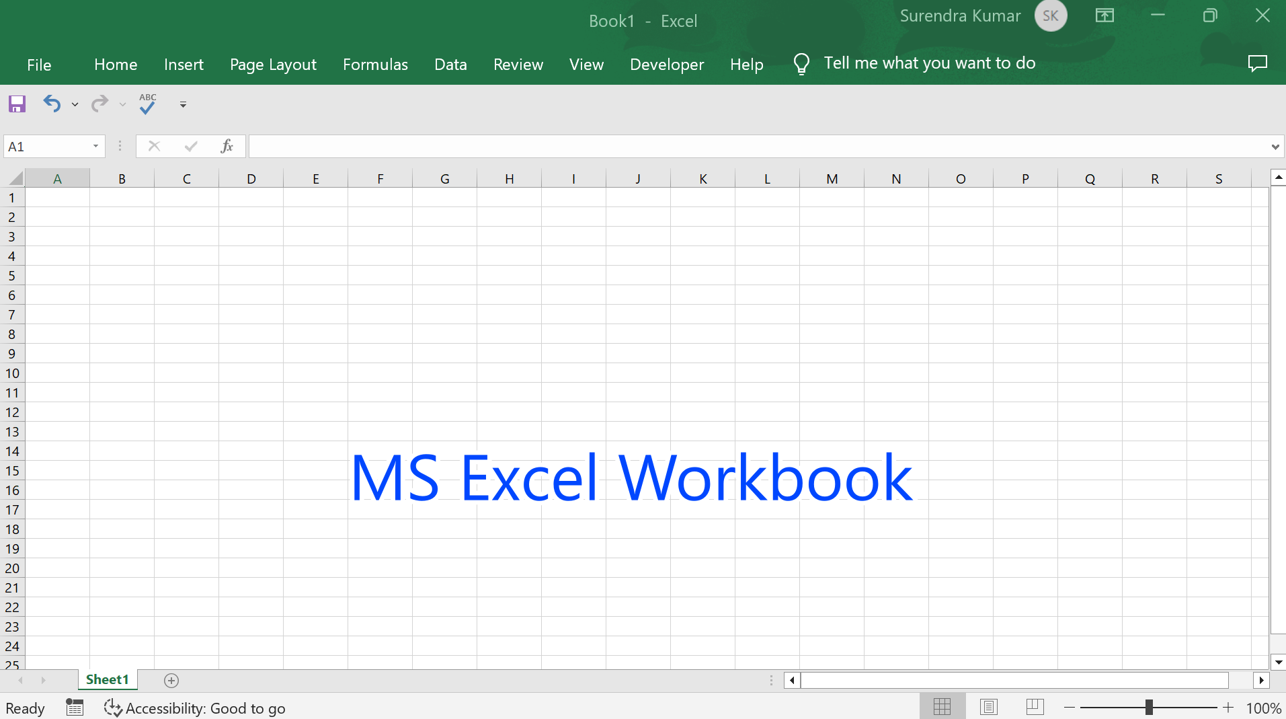Open the Name Box dropdown arrow
This screenshot has width=1286, height=719.
click(x=95, y=146)
